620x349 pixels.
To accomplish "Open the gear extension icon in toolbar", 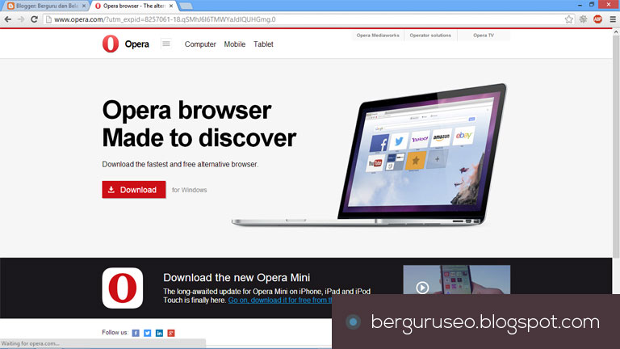I will pyautogui.click(x=583, y=19).
